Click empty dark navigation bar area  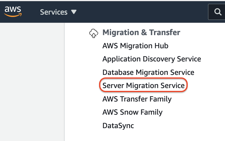click(x=140, y=12)
